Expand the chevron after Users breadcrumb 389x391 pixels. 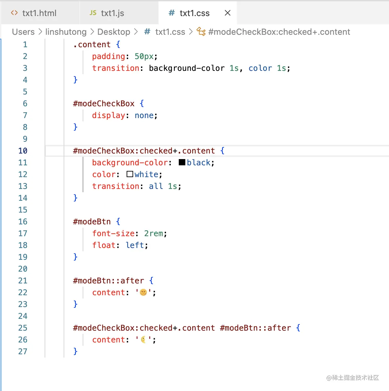coord(40,32)
